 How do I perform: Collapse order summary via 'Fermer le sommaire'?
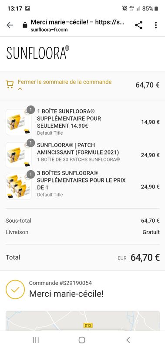tap(64, 82)
